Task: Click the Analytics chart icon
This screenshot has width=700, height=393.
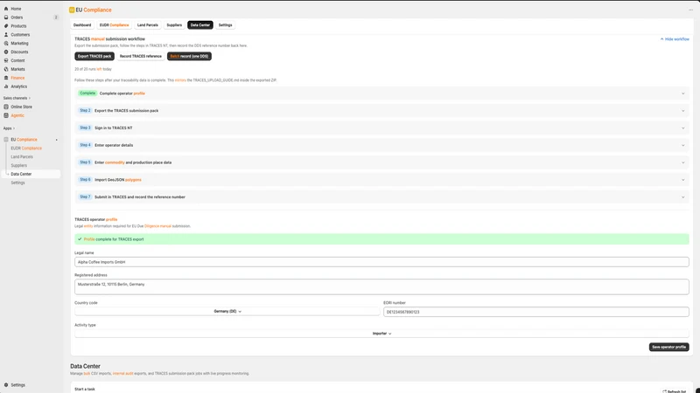Action: (x=6, y=86)
